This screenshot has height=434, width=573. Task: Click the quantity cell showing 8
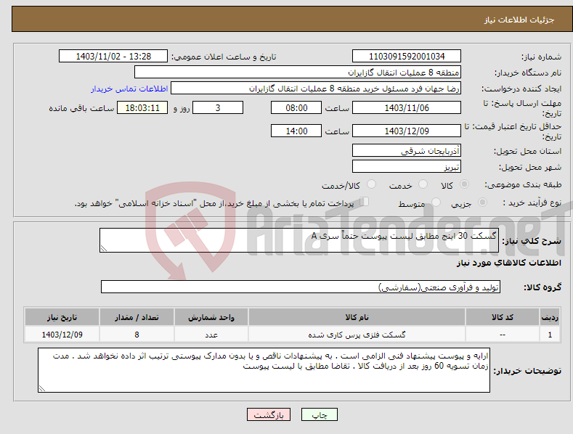pyautogui.click(x=137, y=335)
